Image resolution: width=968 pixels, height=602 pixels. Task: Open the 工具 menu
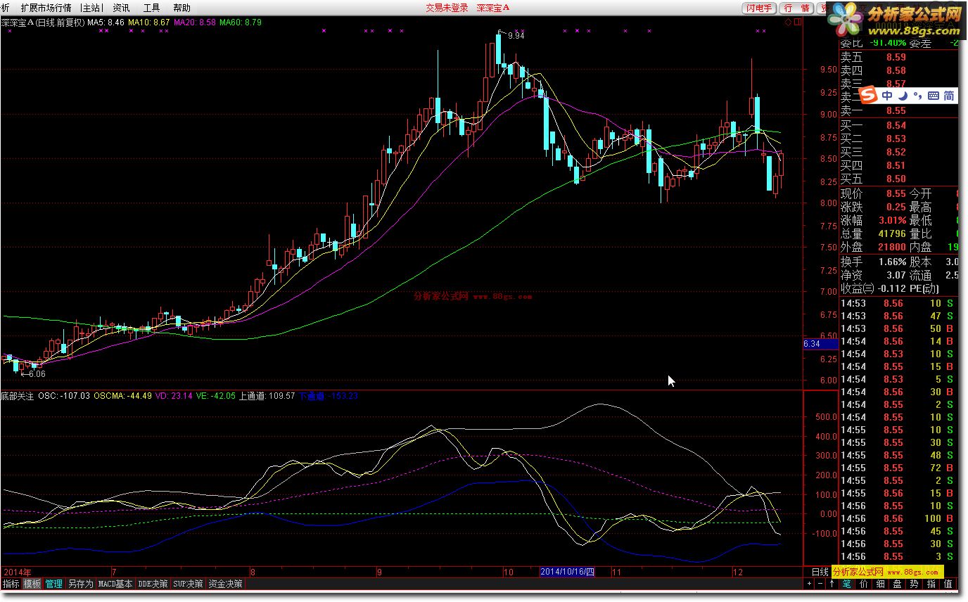151,8
